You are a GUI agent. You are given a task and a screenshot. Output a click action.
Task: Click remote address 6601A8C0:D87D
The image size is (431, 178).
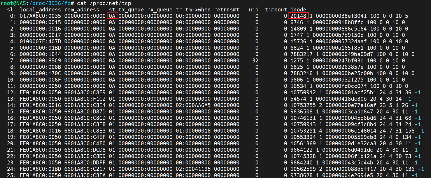point(85,112)
